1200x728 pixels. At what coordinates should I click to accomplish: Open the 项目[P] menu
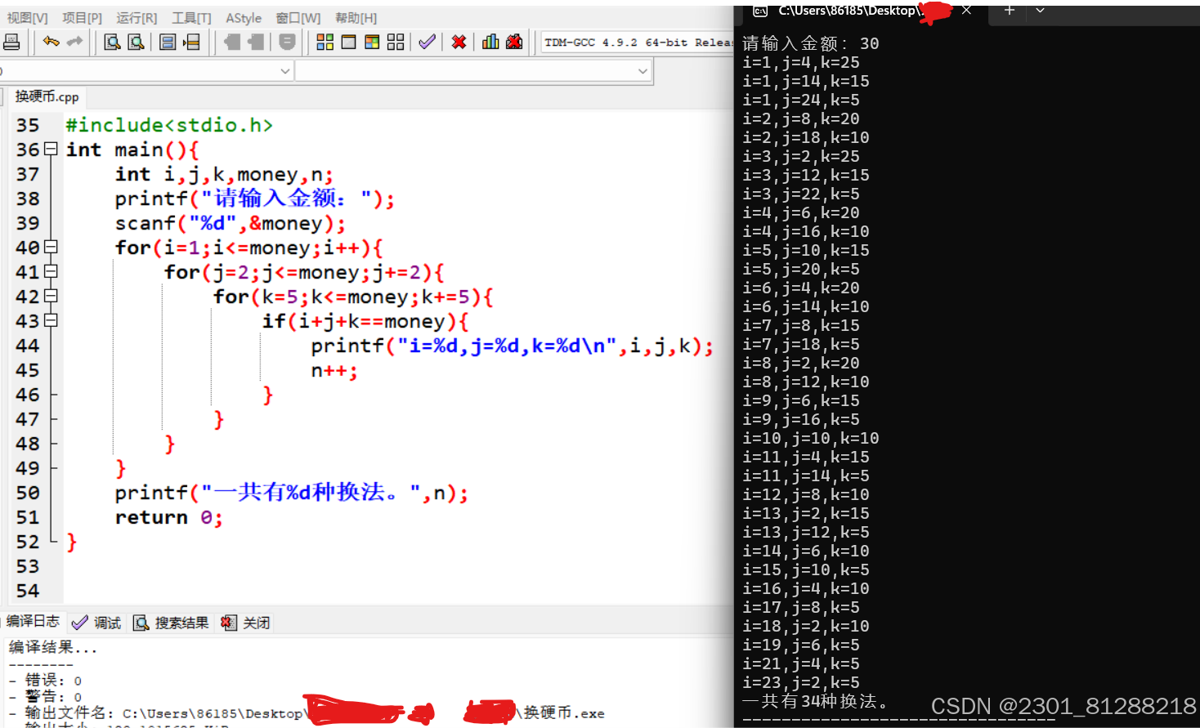tap(82, 17)
